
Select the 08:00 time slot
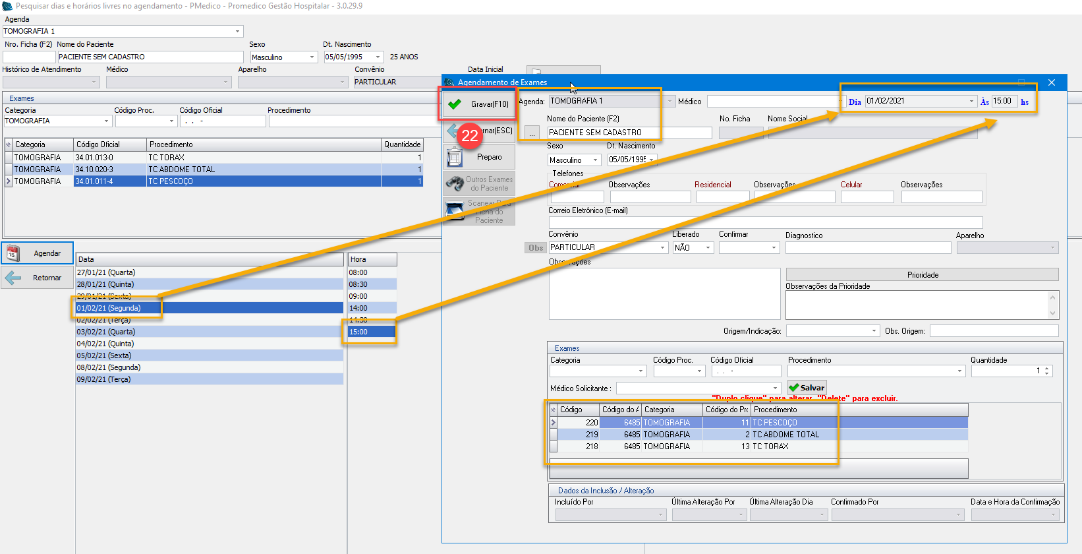coord(372,272)
